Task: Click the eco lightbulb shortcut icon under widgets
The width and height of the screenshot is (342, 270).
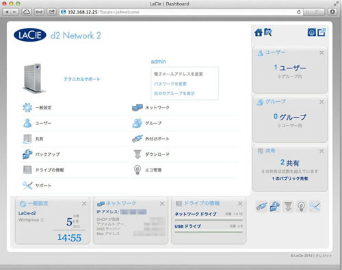Action: click(x=301, y=206)
